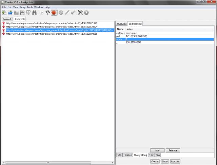
Task: Switch to the Raw bottom tab
Action: 158,155
